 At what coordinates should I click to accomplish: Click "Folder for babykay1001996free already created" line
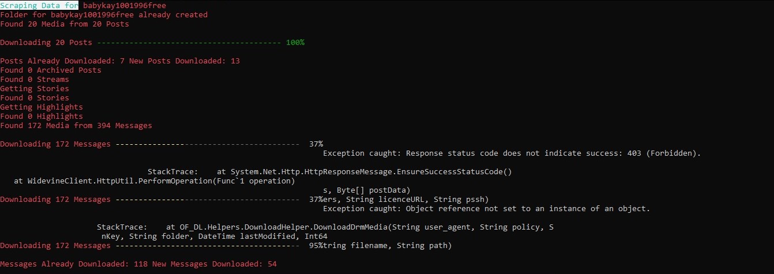(x=104, y=14)
